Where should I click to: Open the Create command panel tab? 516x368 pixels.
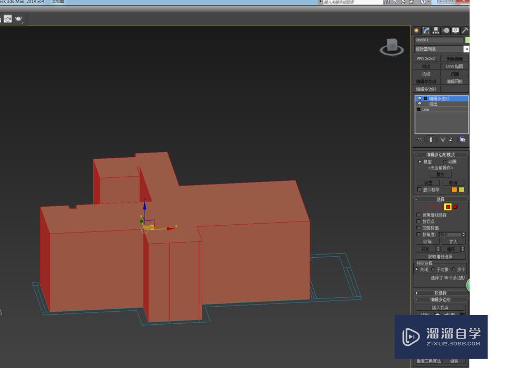tap(416, 30)
